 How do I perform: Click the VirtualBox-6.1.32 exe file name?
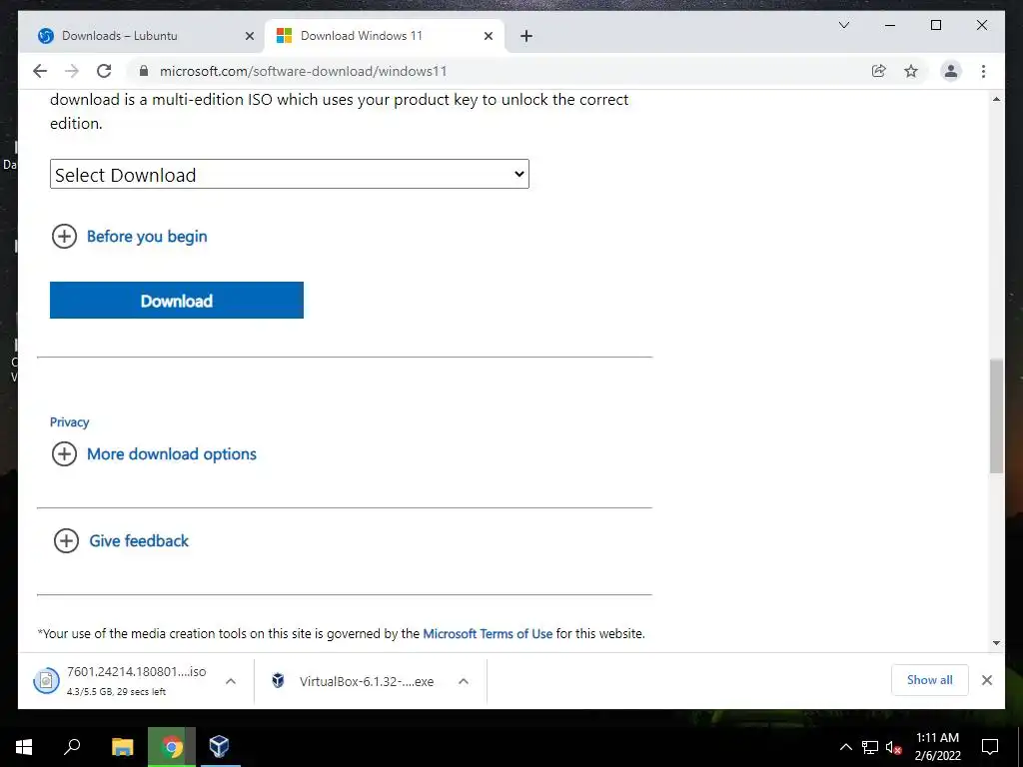click(x=367, y=681)
